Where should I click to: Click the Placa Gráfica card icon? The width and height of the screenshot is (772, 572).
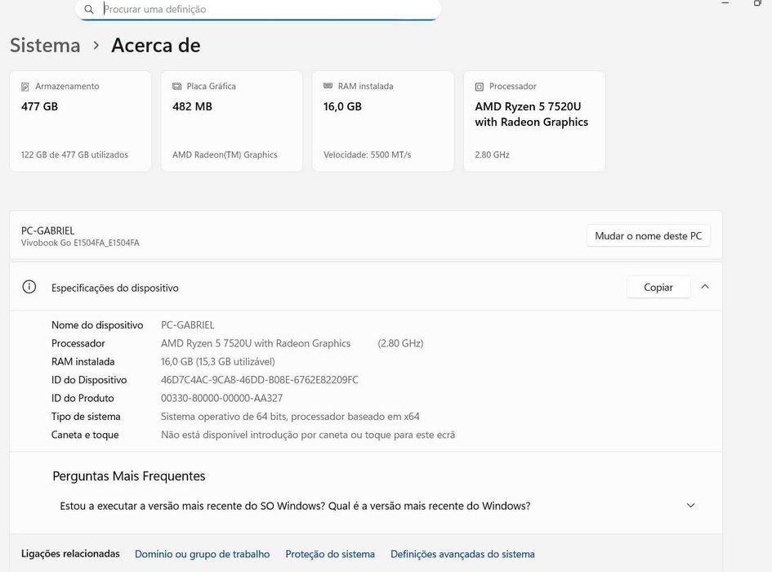(176, 87)
